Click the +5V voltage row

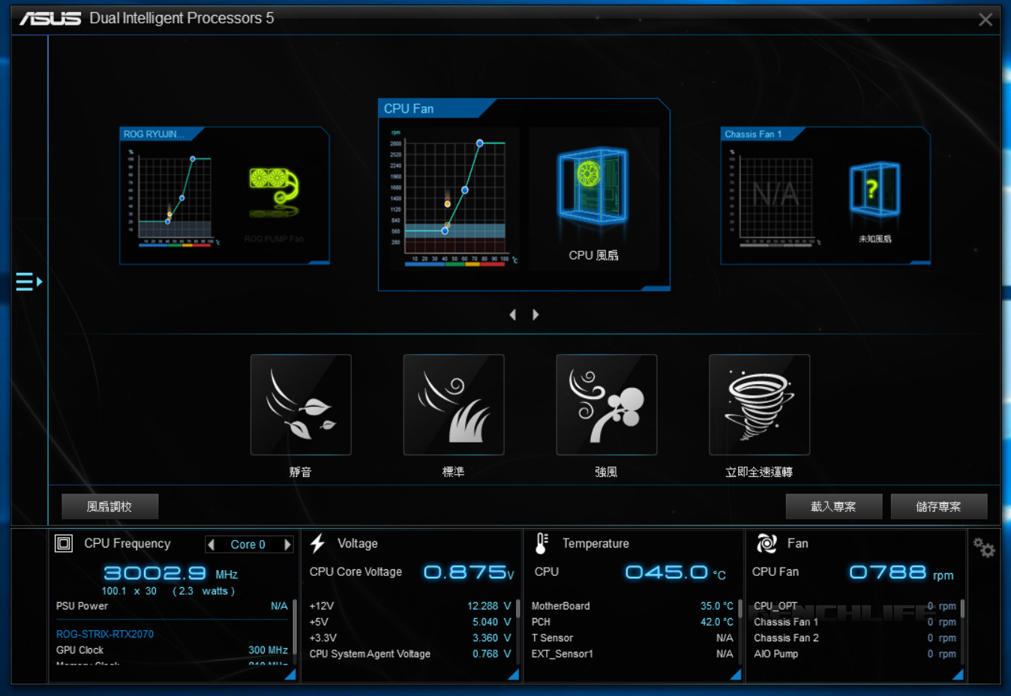click(x=410, y=622)
